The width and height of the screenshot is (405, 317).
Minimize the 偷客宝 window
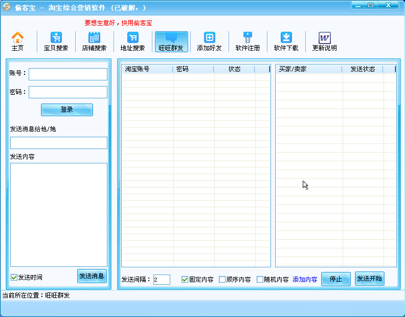coord(358,5)
